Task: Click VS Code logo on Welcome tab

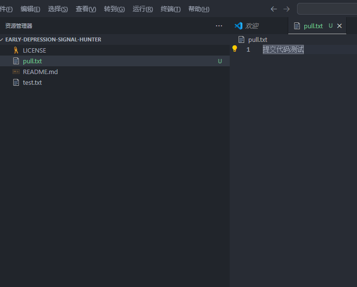Action: click(x=238, y=26)
